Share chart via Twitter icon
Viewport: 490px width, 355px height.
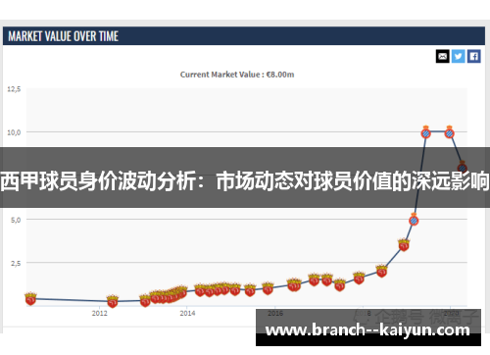tap(458, 56)
